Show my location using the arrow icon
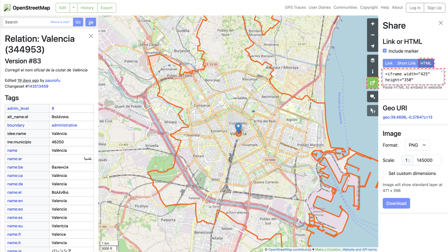Screen dimensions: 448x252 pyautogui.click(x=372, y=46)
